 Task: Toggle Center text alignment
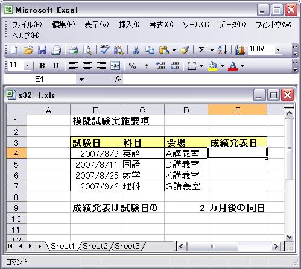pos(87,66)
